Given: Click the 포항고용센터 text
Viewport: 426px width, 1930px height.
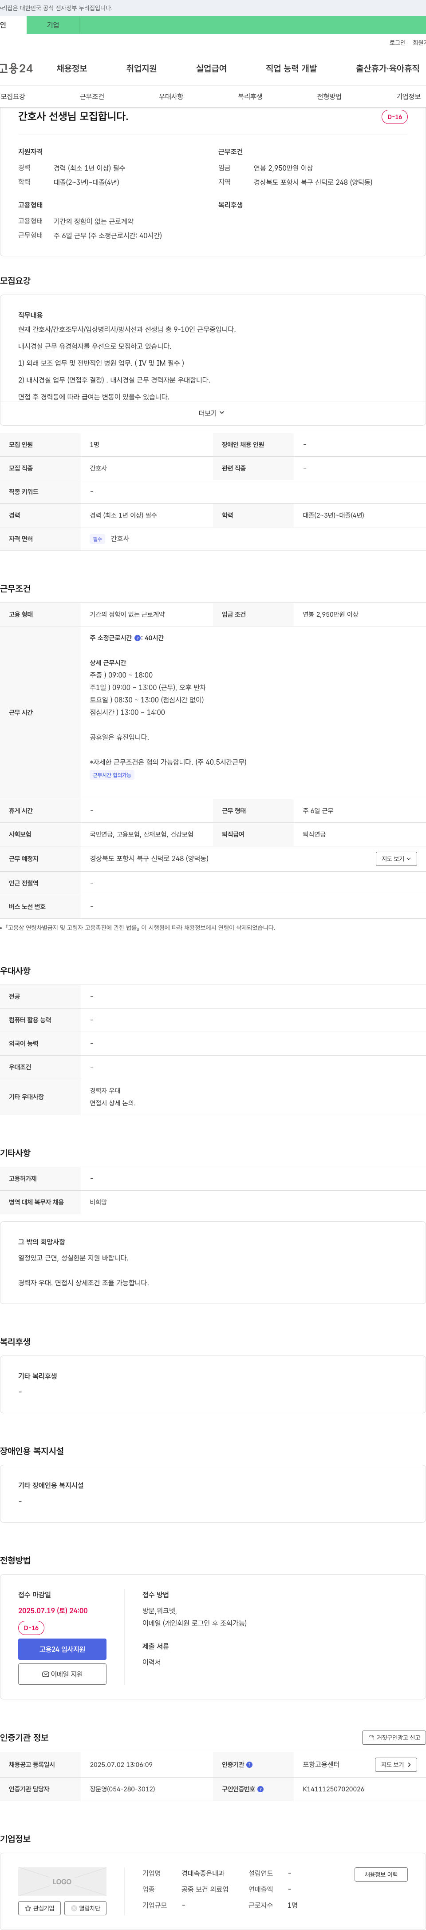Looking at the screenshot, I should 321,1764.
